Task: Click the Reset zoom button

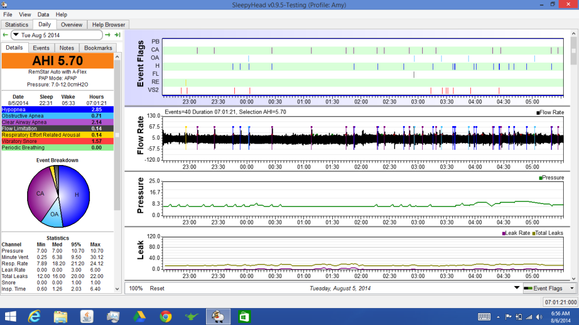Action: click(157, 288)
